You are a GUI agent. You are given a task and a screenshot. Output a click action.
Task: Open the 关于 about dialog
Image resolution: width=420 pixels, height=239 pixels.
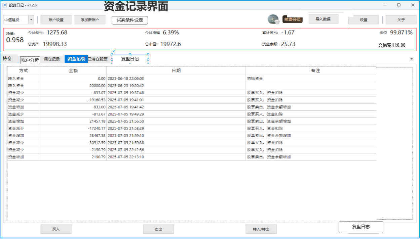coord(401,19)
